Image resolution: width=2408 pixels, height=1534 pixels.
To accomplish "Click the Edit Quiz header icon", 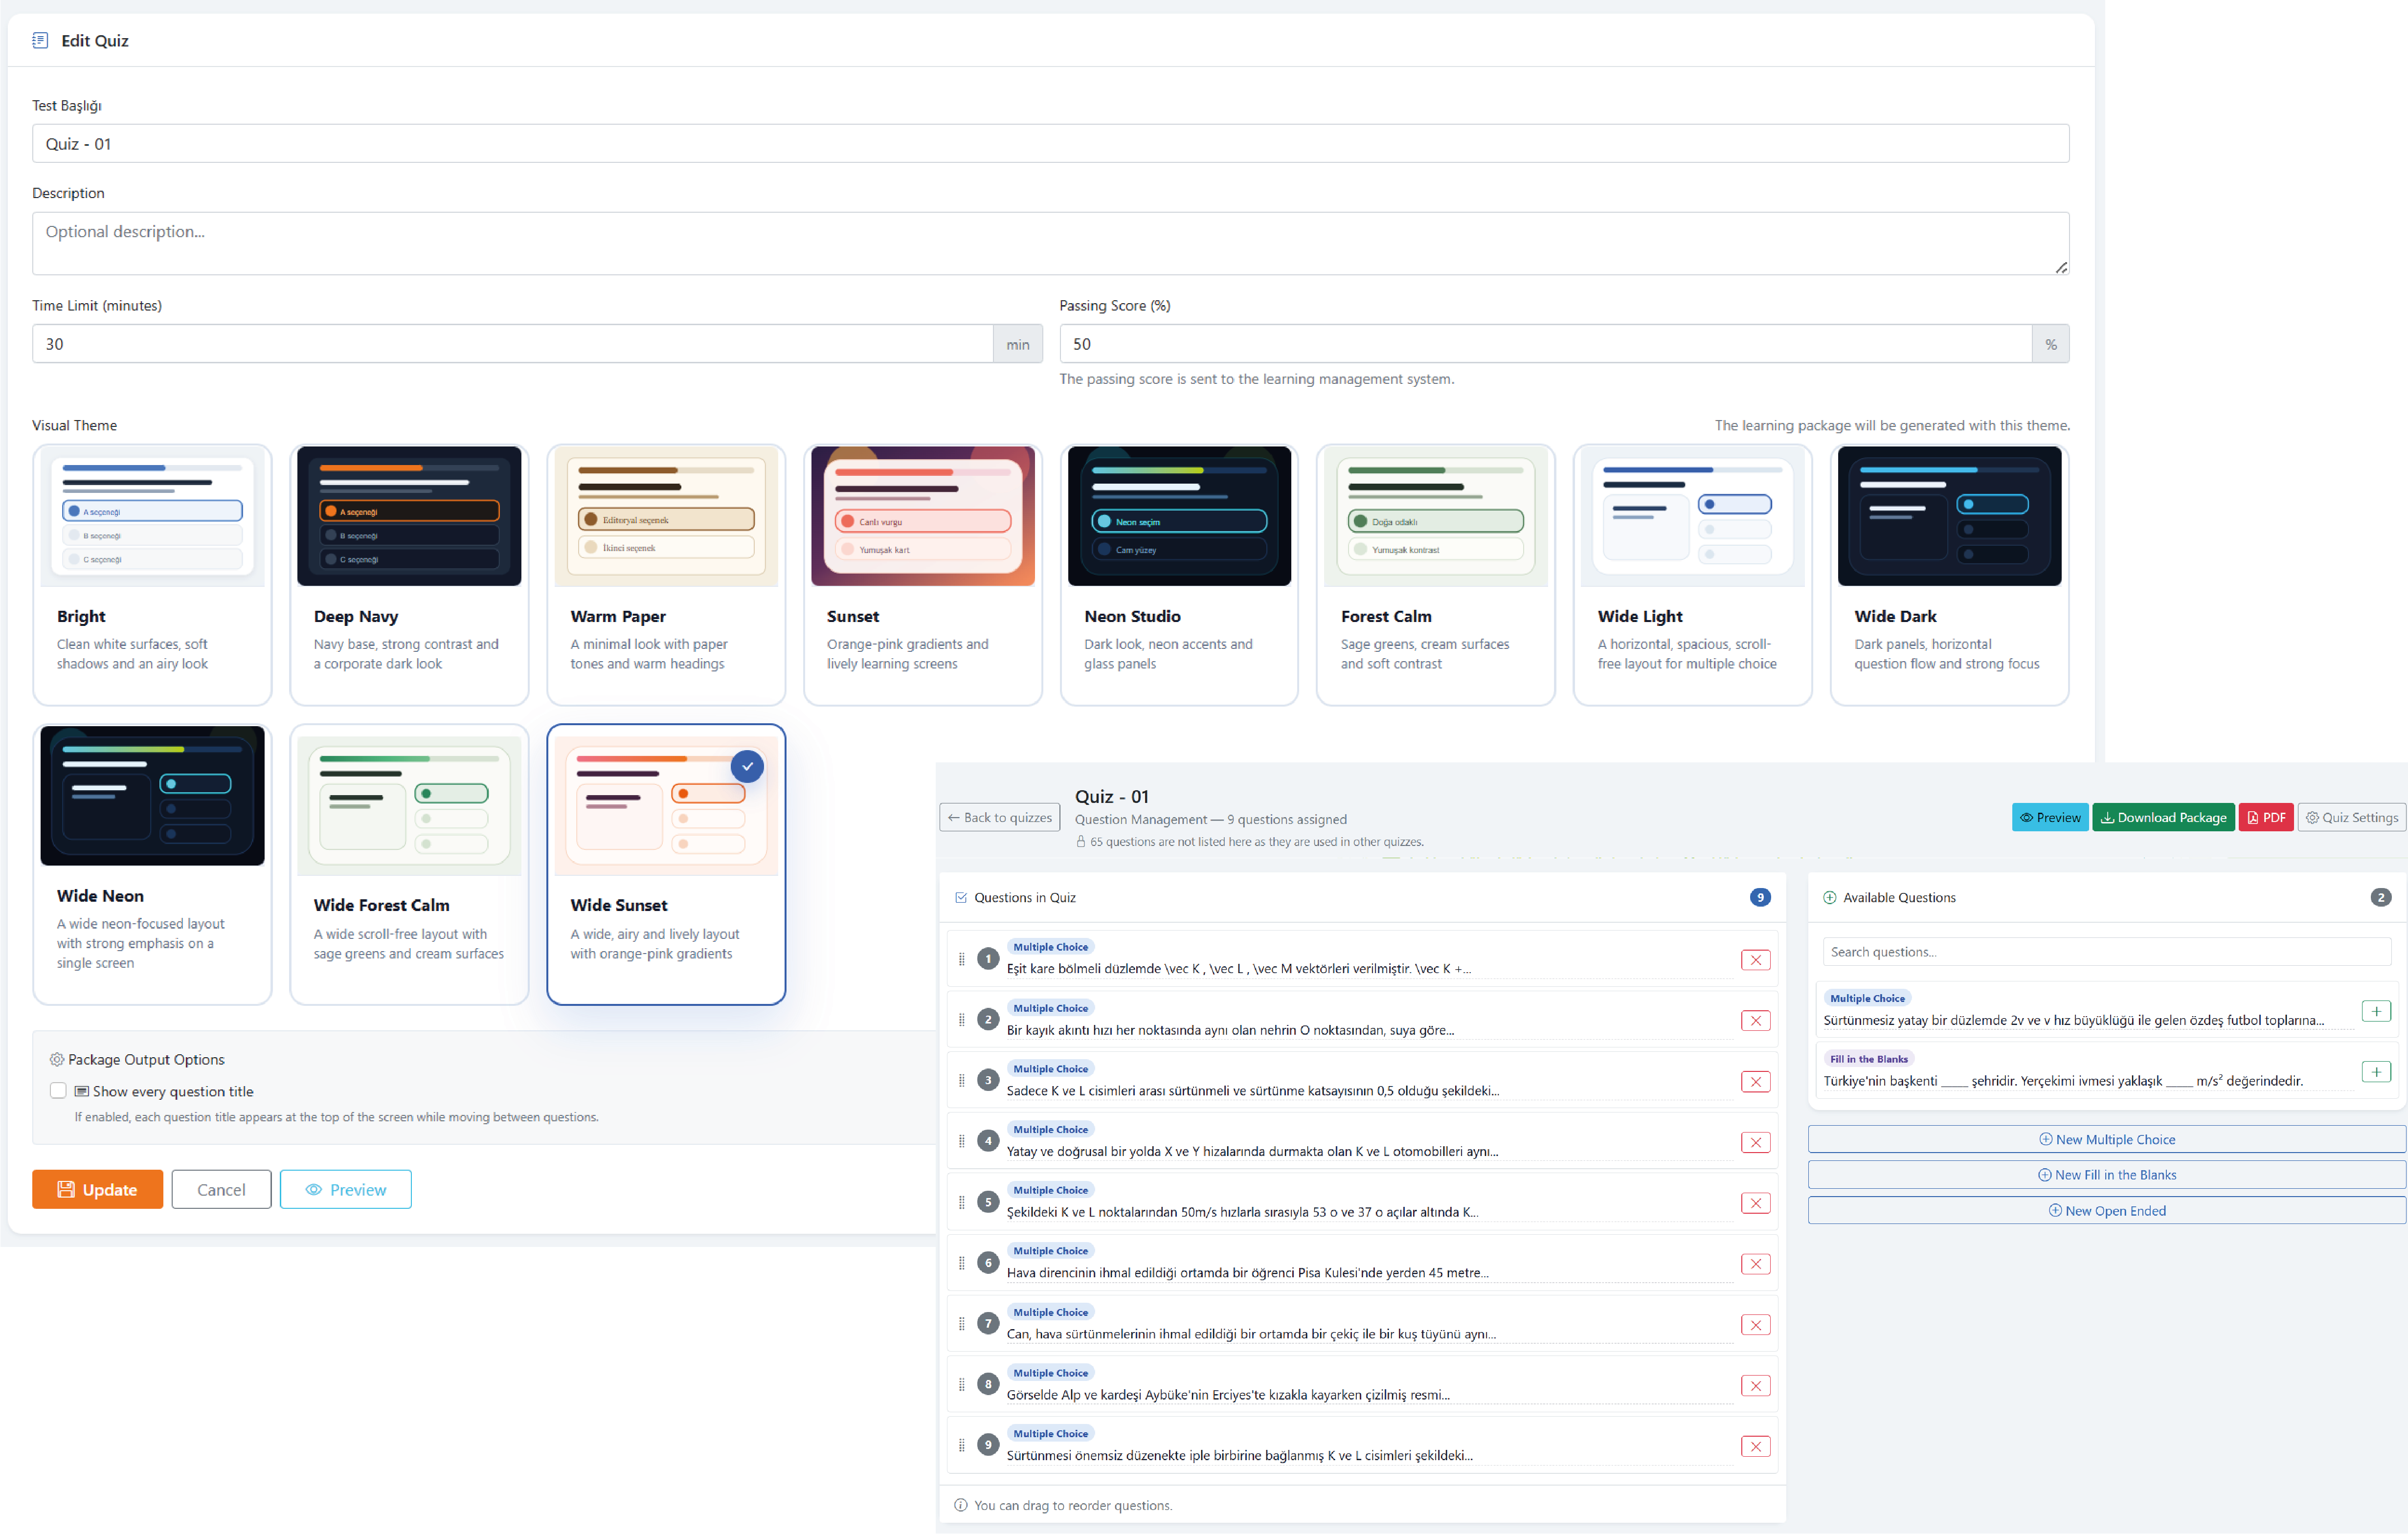I will pos(40,40).
